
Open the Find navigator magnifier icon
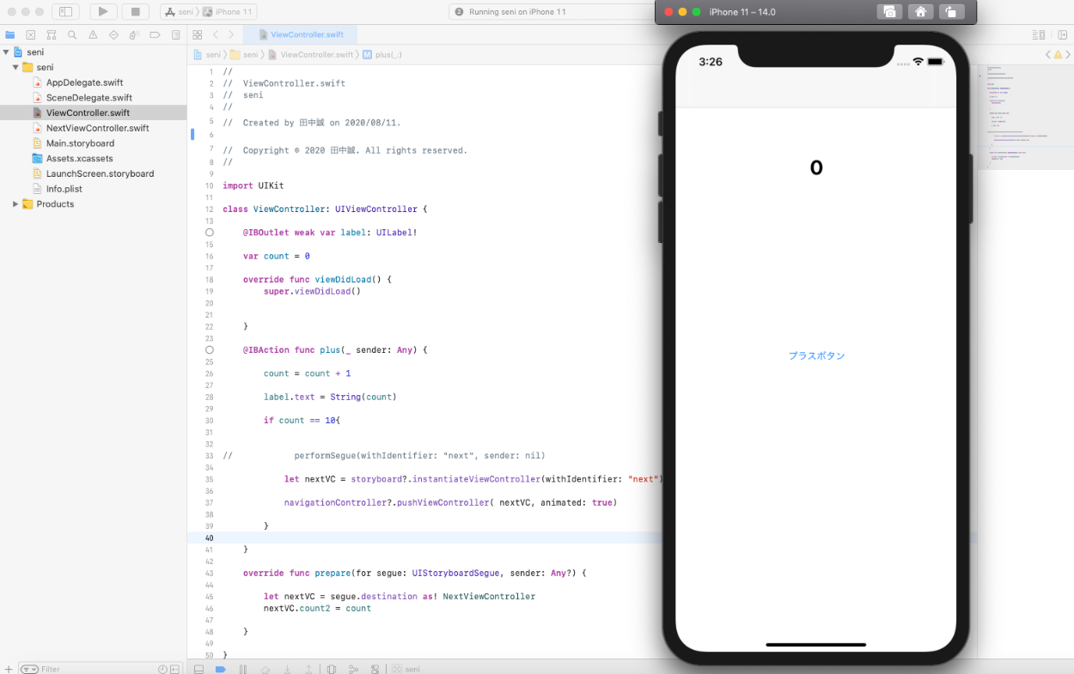[x=72, y=35]
